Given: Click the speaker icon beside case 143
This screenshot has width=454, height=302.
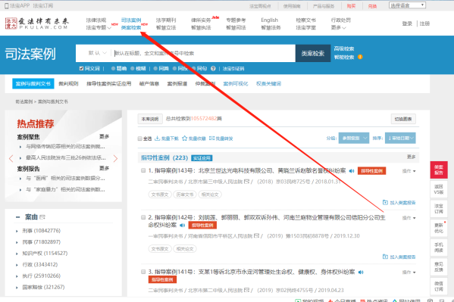Looking at the screenshot, I should click(x=352, y=171).
